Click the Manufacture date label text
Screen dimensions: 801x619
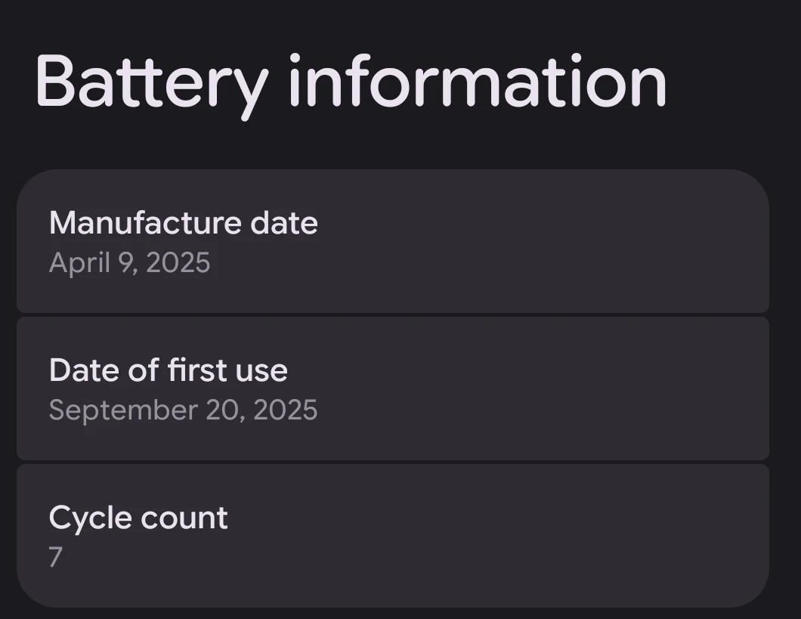184,223
